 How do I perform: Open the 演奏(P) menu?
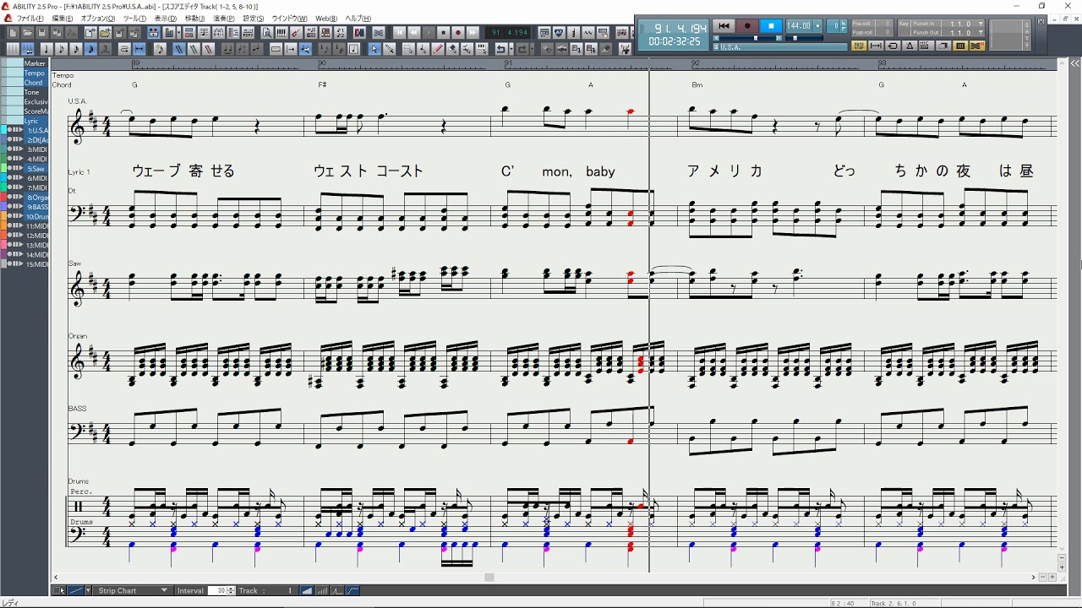pos(224,18)
